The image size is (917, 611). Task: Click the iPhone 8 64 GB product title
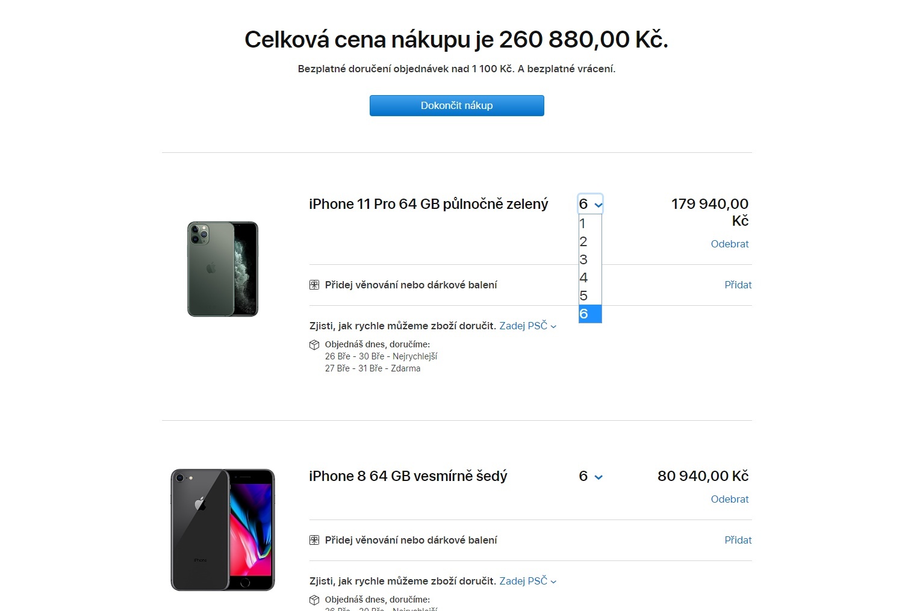pos(408,476)
